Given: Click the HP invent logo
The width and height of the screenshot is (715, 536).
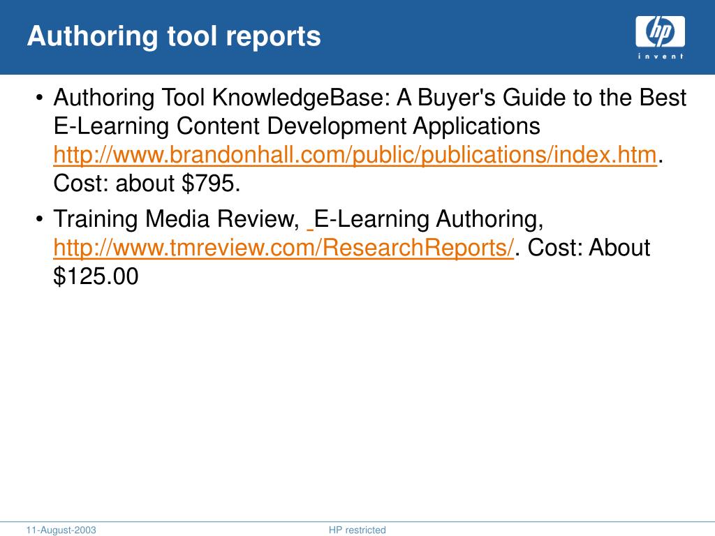Looking at the screenshot, I should click(660, 38).
